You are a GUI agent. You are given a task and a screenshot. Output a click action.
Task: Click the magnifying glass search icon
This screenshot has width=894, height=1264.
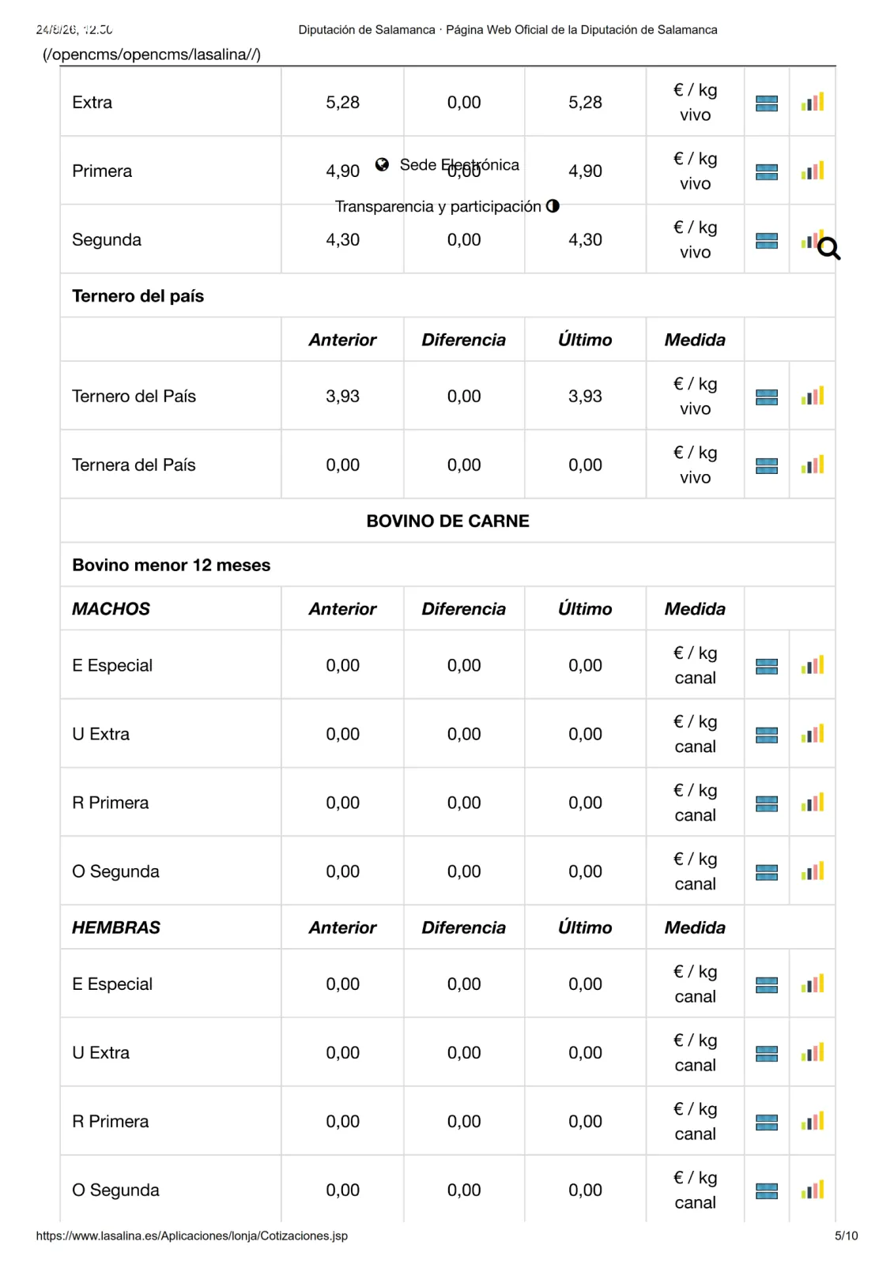[828, 249]
